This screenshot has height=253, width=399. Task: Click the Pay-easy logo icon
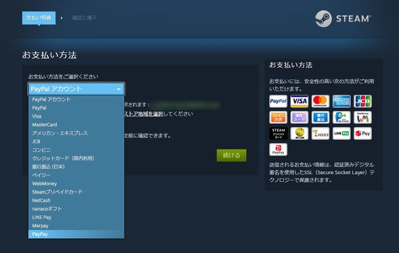342,117
